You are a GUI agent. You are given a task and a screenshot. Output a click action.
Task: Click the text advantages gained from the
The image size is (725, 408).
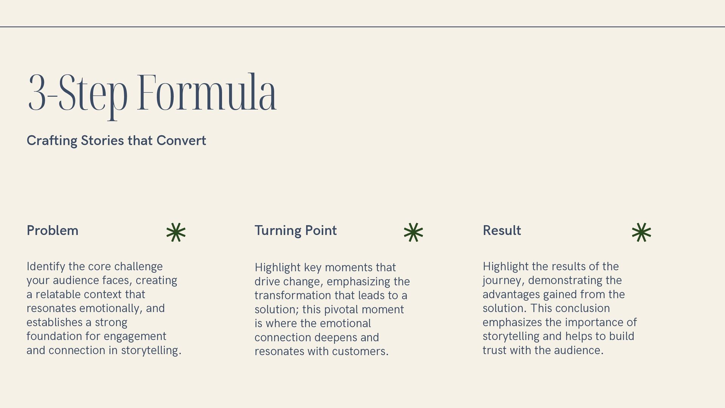554,294
